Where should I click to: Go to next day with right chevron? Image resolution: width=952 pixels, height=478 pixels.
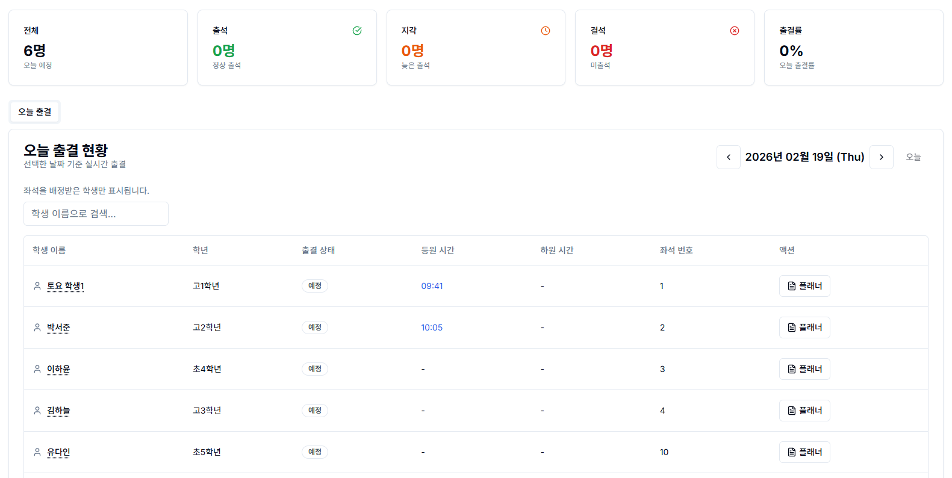click(881, 157)
